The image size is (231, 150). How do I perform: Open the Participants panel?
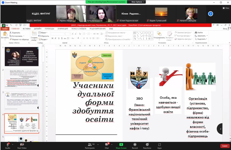click(x=89, y=145)
